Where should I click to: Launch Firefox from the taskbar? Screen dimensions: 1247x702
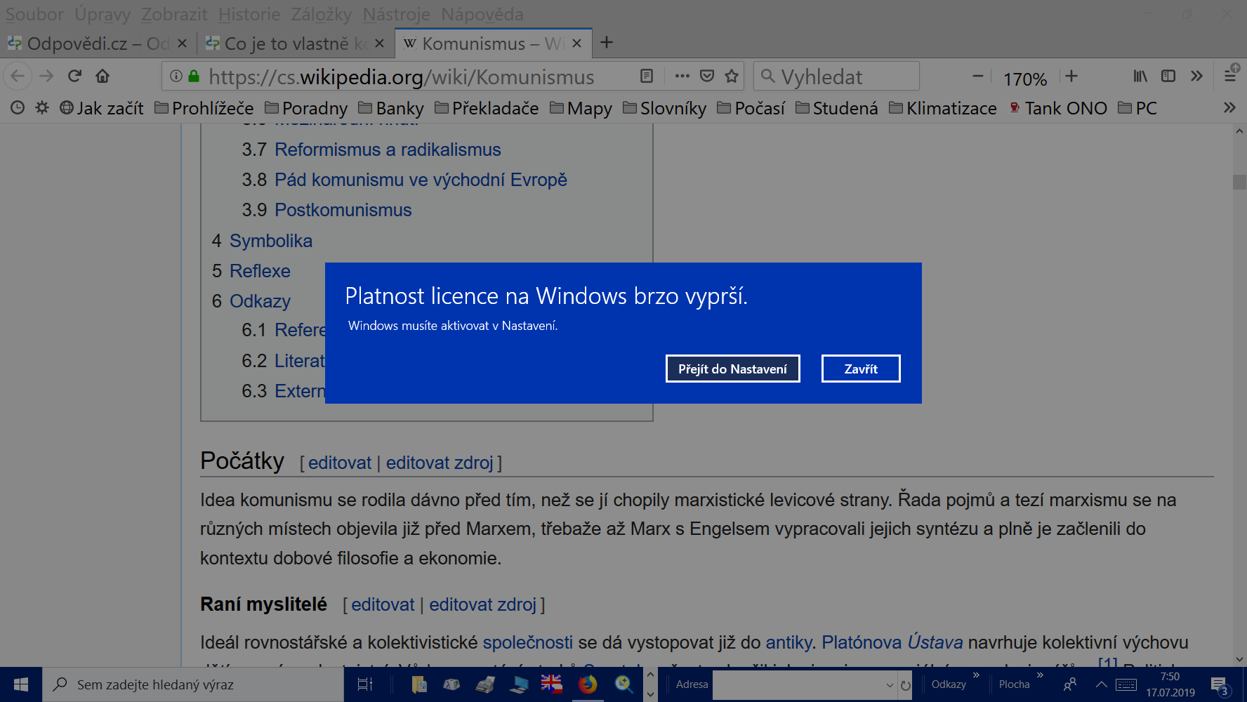(x=588, y=684)
